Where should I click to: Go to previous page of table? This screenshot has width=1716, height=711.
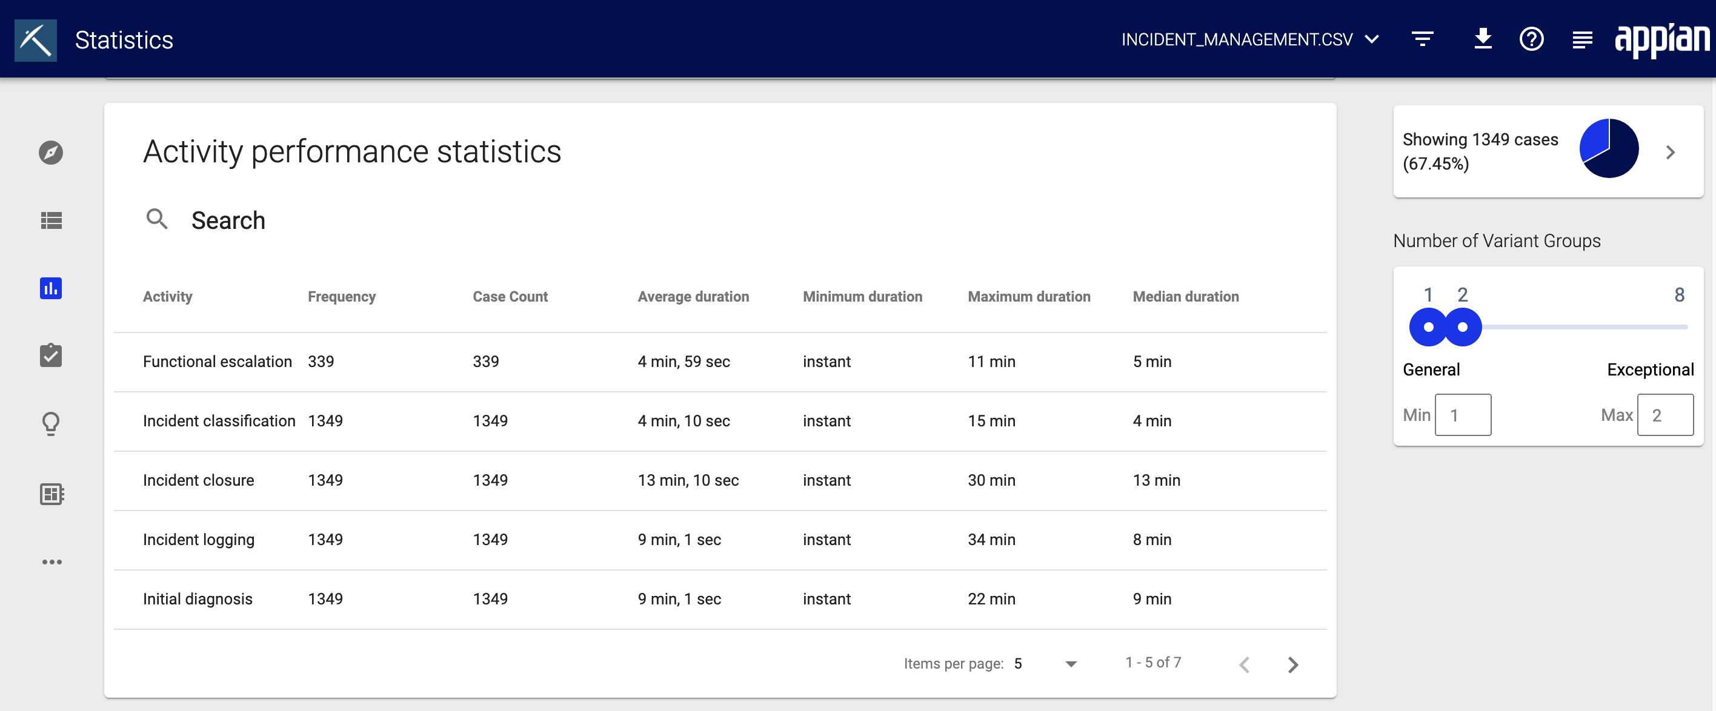pos(1244,664)
